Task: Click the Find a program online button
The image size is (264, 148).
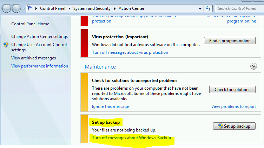Action: [x=230, y=41]
